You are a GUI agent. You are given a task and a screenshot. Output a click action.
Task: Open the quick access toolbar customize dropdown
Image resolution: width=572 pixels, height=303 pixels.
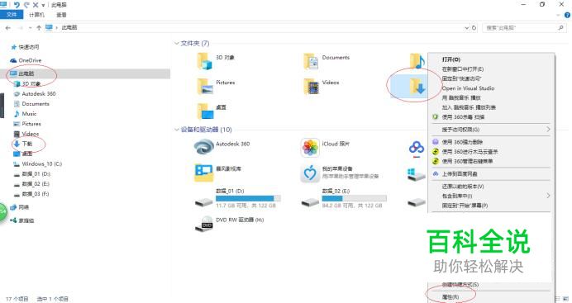click(x=43, y=5)
